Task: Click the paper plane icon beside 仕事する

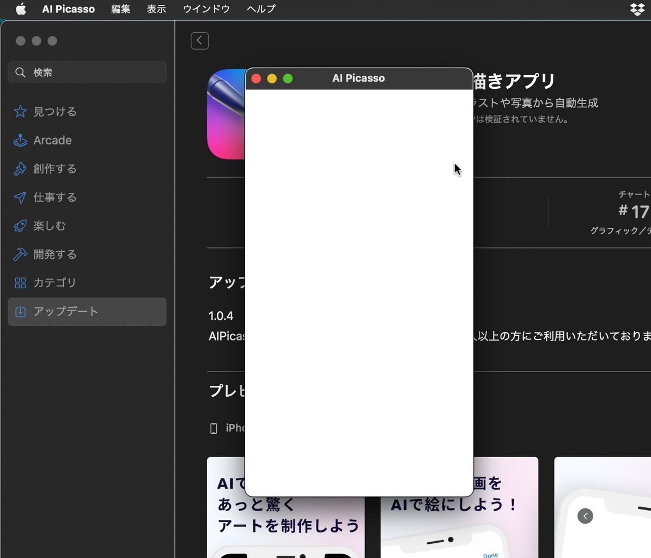Action: [x=20, y=197]
